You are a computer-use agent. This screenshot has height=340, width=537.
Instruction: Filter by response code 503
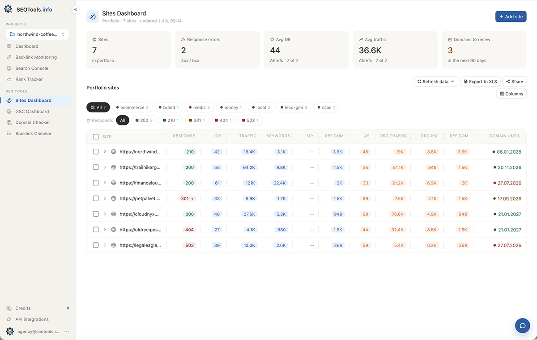coord(250,120)
